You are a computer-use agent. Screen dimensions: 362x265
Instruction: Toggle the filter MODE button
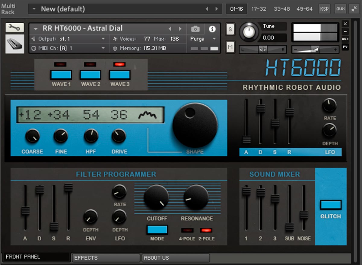(x=157, y=230)
